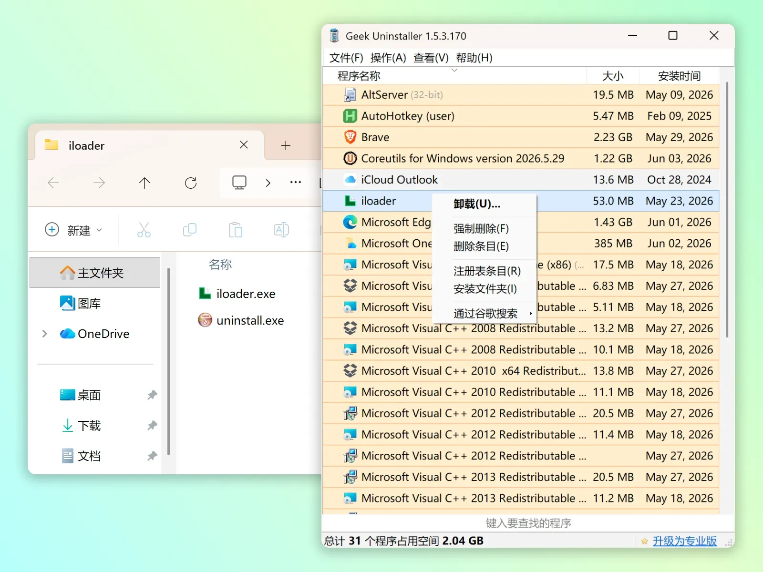Click pin icon beside 文档 folder
The width and height of the screenshot is (763, 572).
tap(152, 456)
